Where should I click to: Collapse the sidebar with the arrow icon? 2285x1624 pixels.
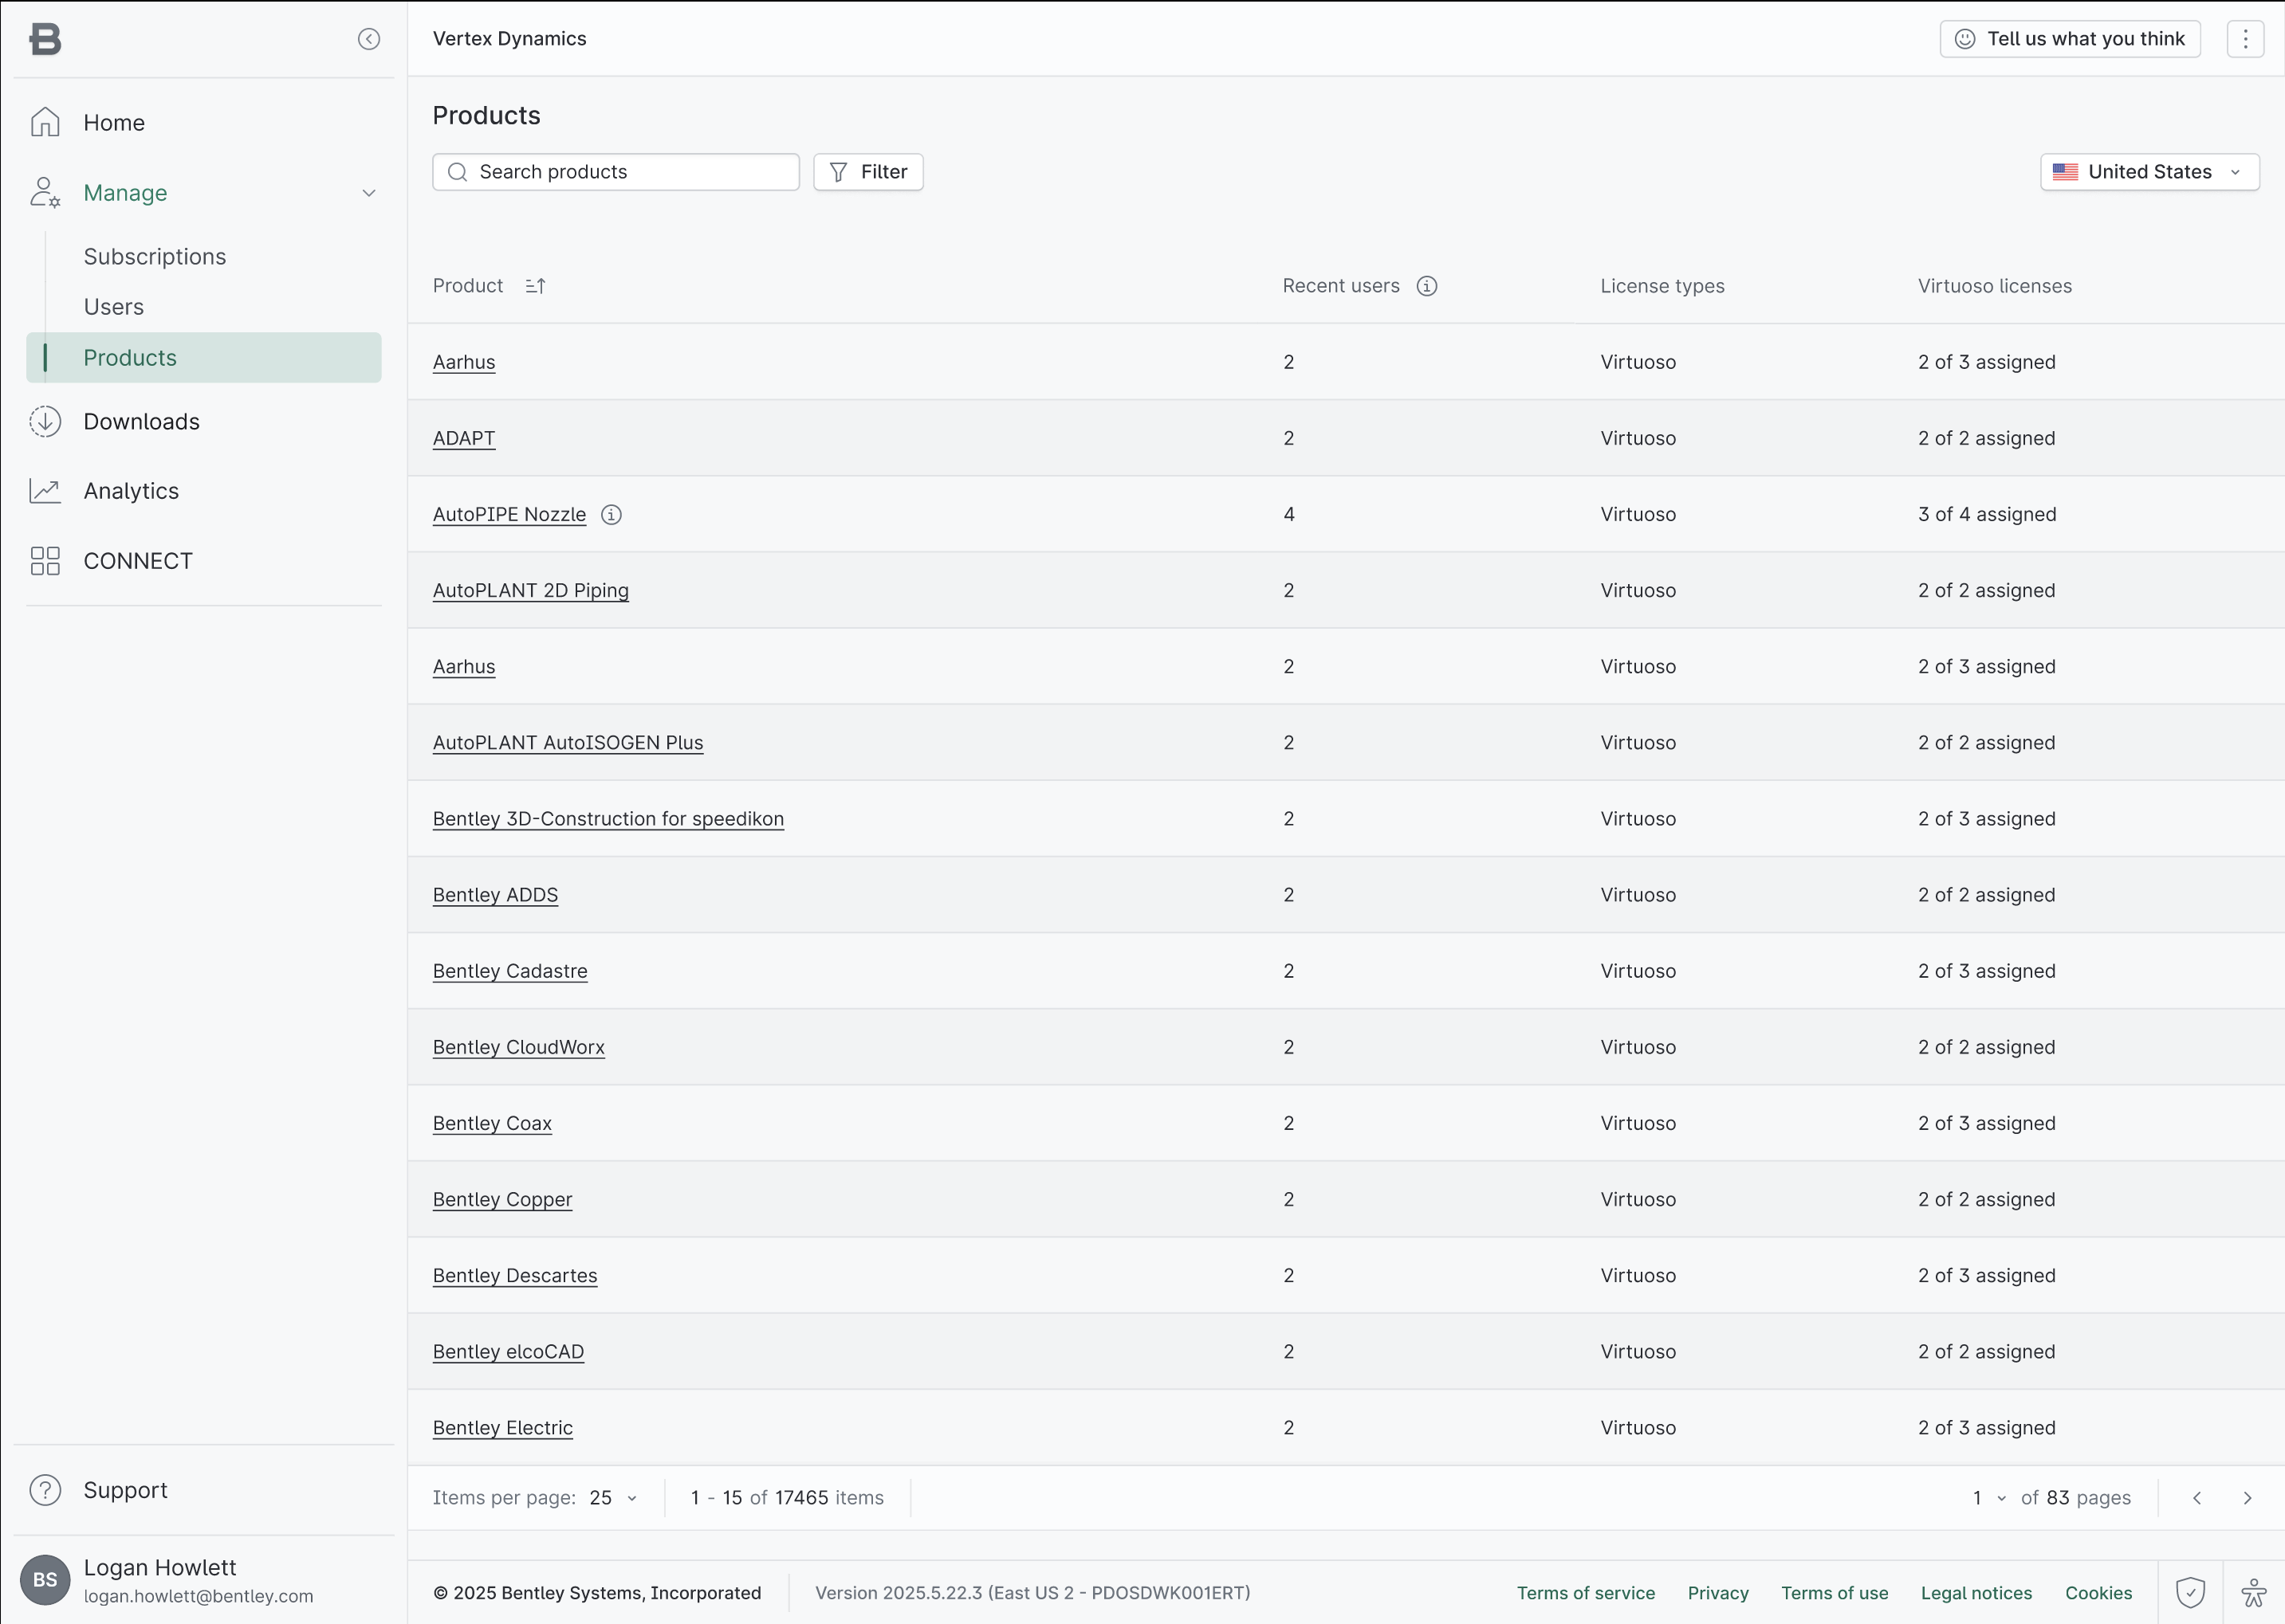click(369, 39)
